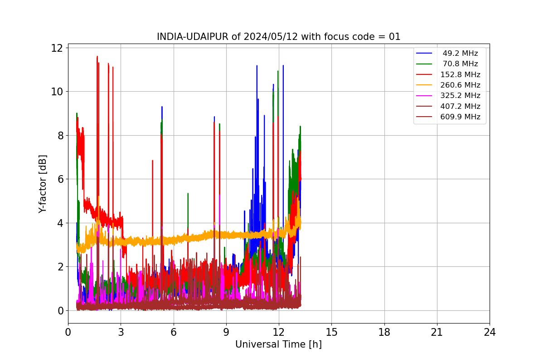Click x-axis tick label 0
Viewport: 544px width, 363px height.
[x=68, y=332]
